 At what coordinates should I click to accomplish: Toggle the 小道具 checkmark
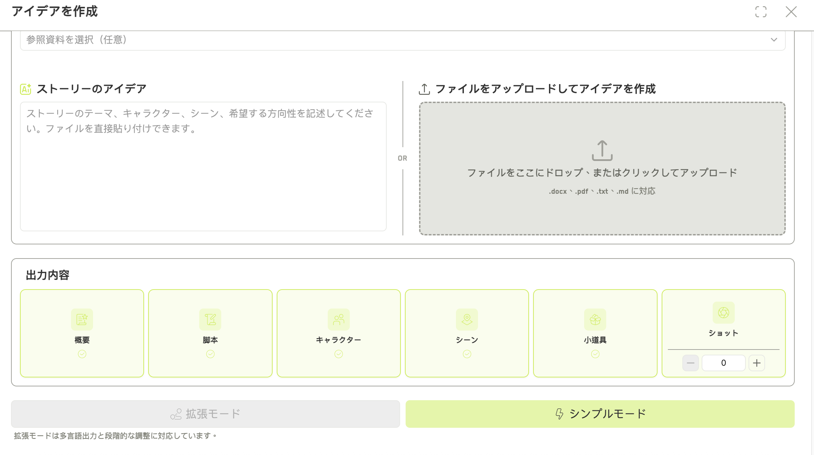pyautogui.click(x=595, y=354)
